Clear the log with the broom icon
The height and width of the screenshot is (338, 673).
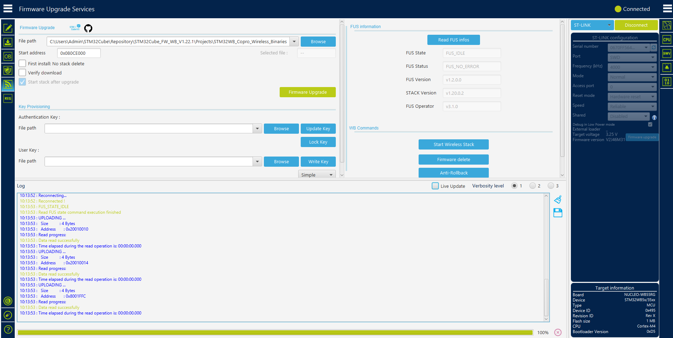point(558,199)
